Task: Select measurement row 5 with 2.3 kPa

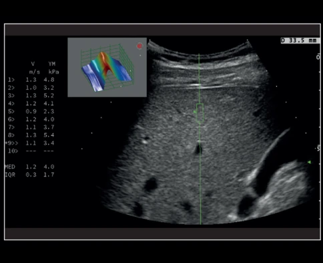Action: [x=31, y=111]
